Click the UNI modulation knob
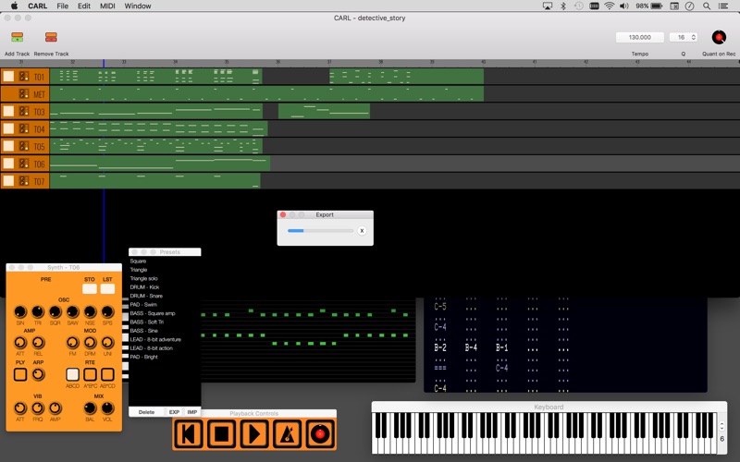 click(x=107, y=343)
